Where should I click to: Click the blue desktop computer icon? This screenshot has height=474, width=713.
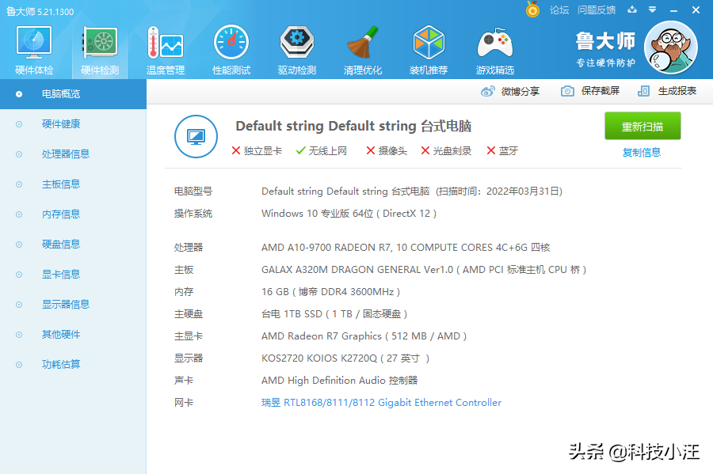pyautogui.click(x=196, y=136)
